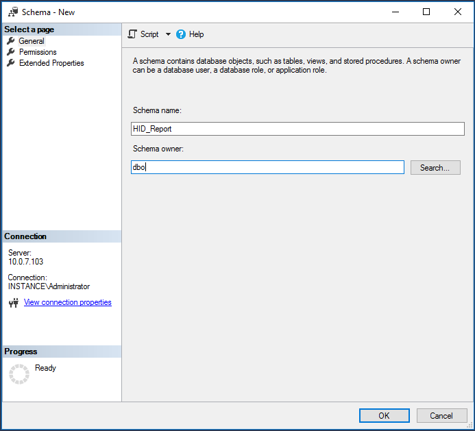Open the Permissions page

pyautogui.click(x=38, y=52)
